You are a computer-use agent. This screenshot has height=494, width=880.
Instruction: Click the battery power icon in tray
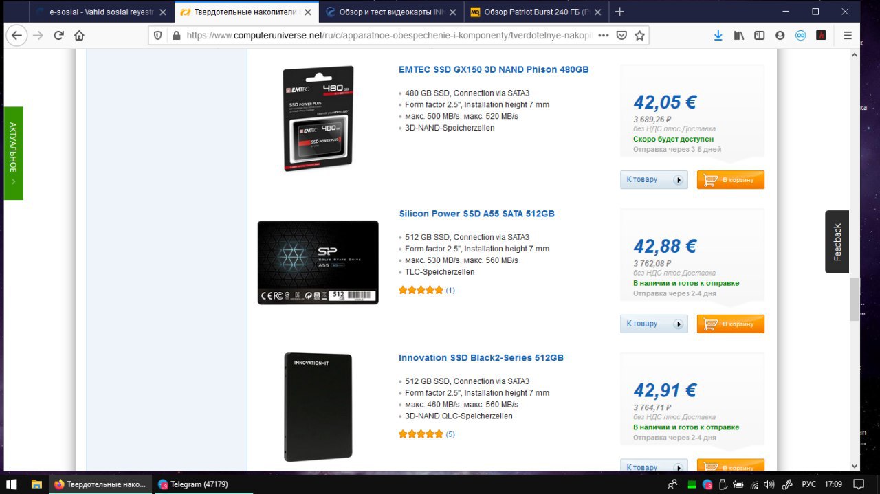pos(739,484)
